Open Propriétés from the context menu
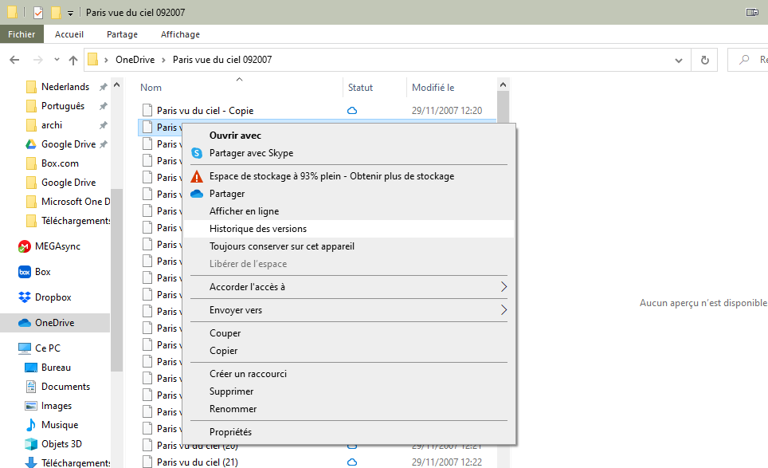This screenshot has height=468, width=768. 349,432
